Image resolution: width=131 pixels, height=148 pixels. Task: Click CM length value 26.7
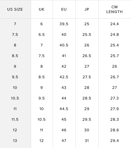coord(115,77)
